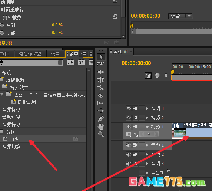Click the set Encore chapter marker icon
This screenshot has width=212, height=191.
click(157, 76)
